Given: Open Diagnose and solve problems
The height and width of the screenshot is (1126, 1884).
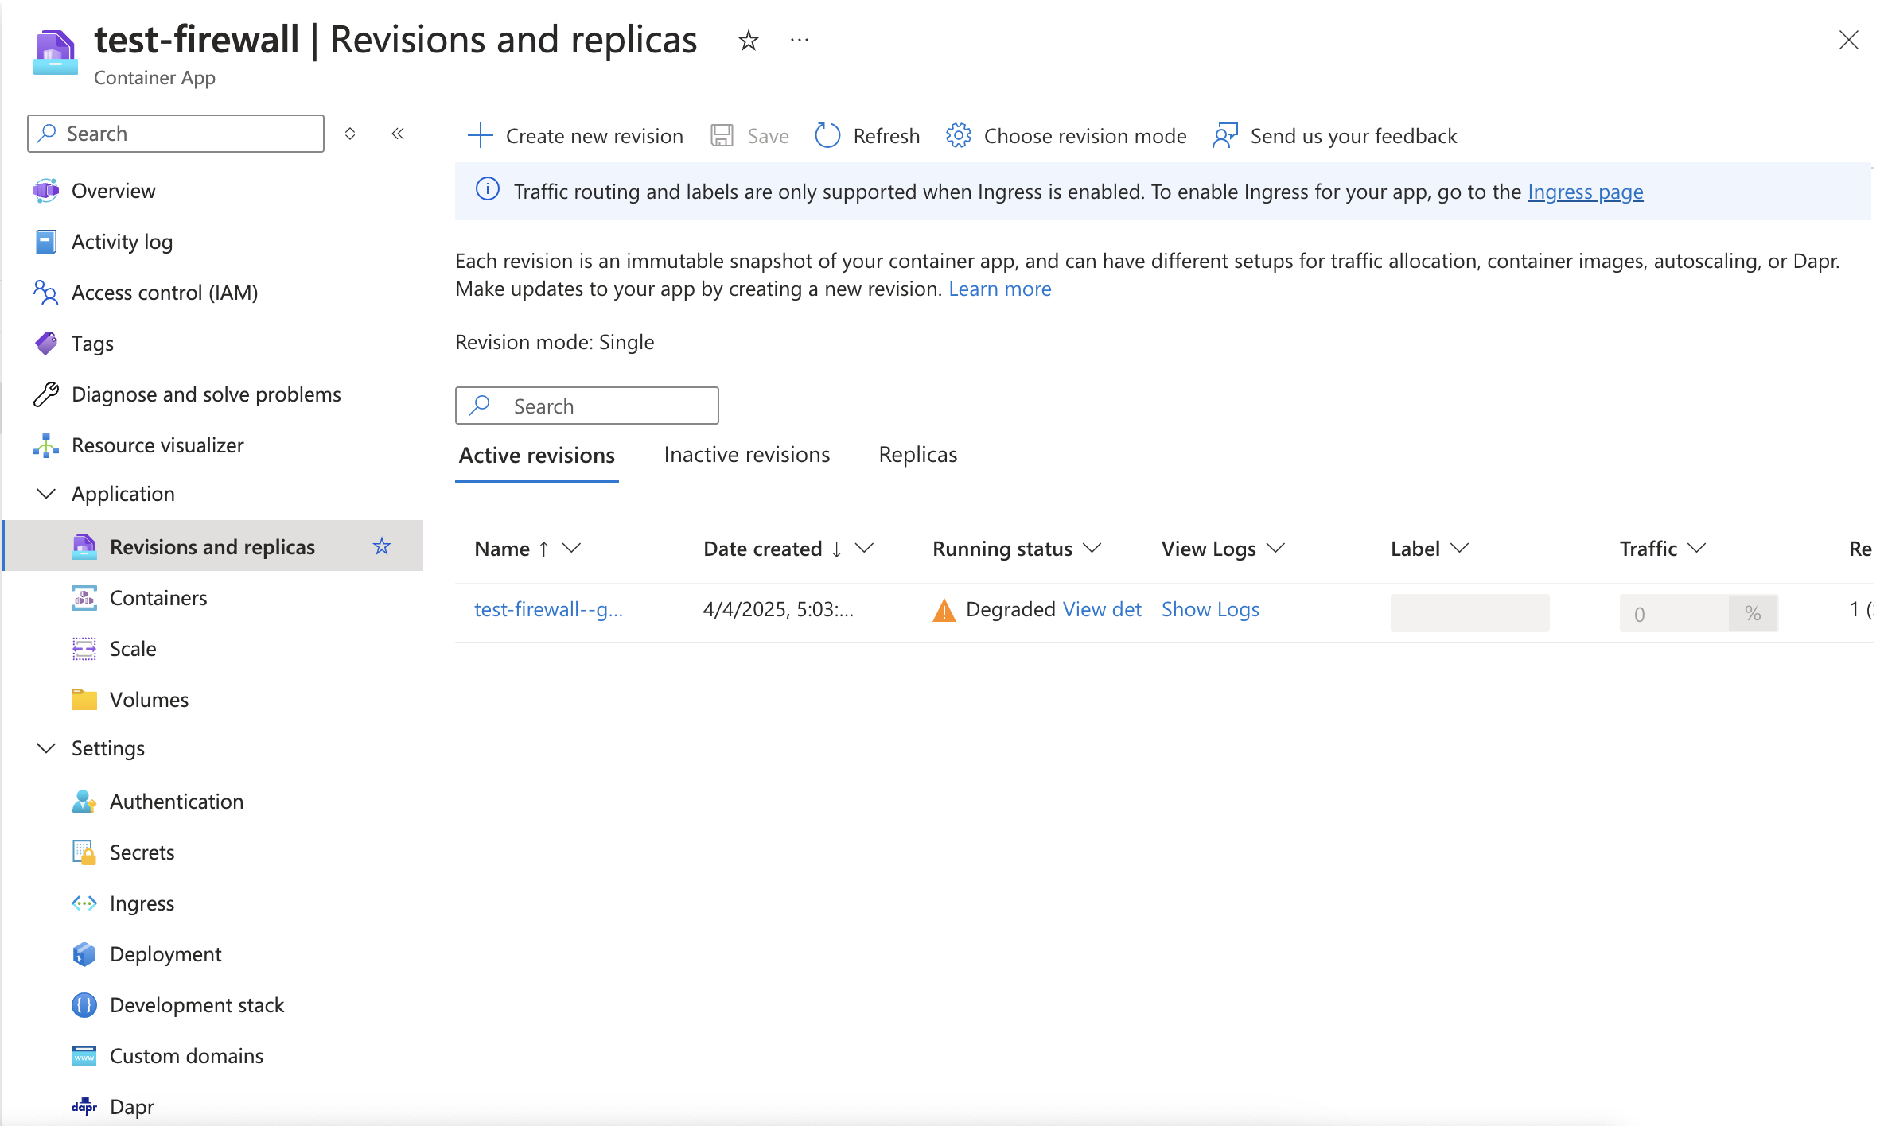Looking at the screenshot, I should (205, 394).
